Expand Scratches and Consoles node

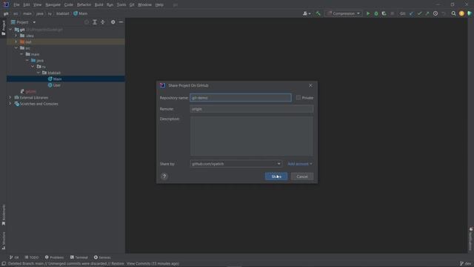(10, 104)
